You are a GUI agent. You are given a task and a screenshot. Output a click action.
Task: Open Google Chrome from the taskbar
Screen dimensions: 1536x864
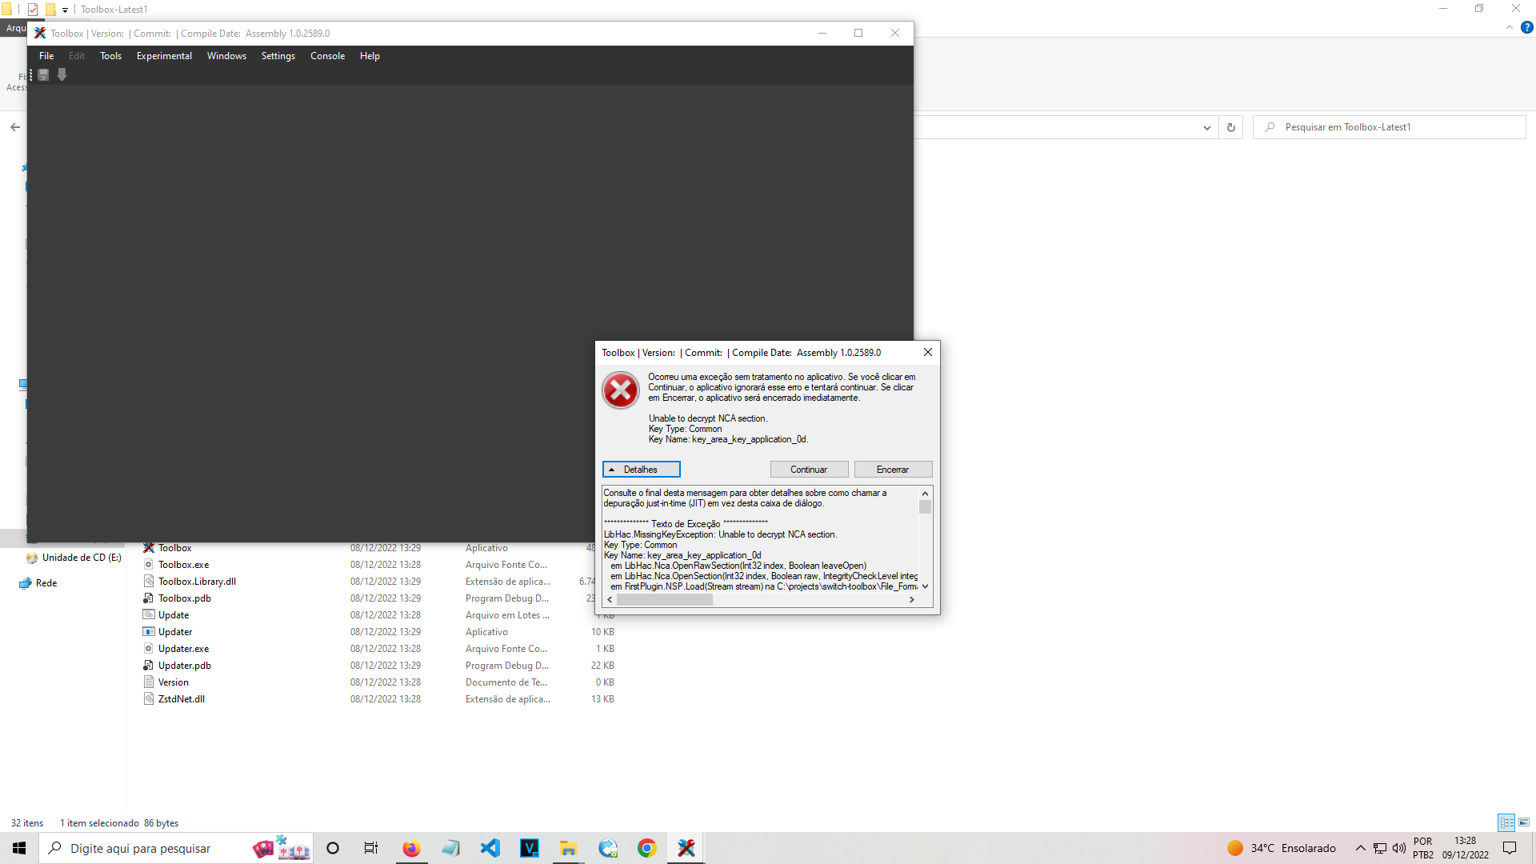point(646,847)
